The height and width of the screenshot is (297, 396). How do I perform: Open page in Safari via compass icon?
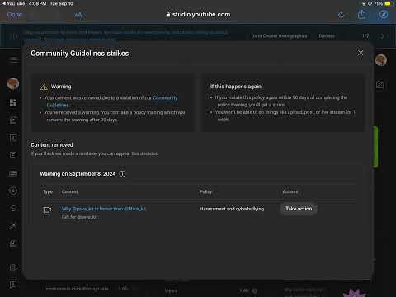(384, 15)
